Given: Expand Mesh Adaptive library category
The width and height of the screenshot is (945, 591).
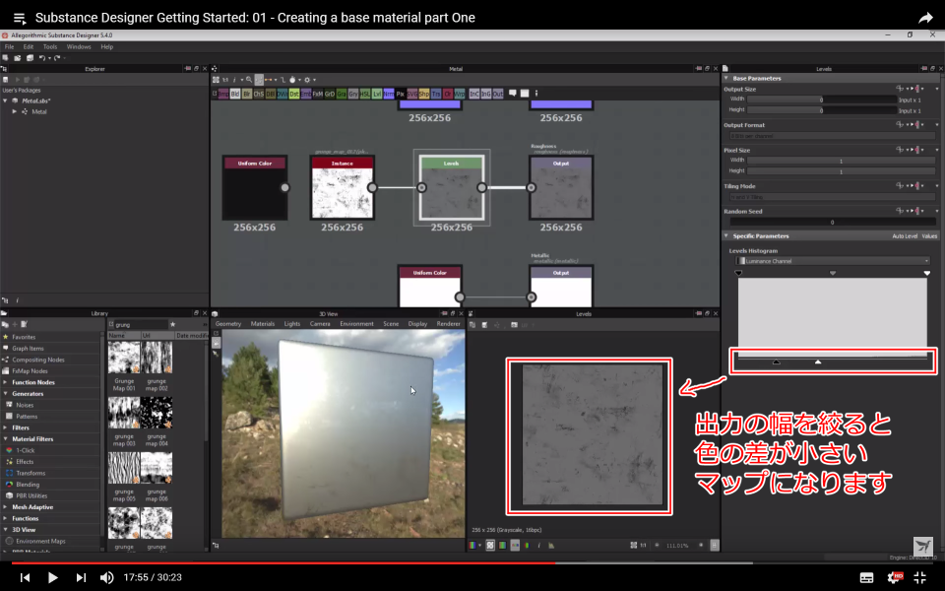Looking at the screenshot, I should coord(6,507).
